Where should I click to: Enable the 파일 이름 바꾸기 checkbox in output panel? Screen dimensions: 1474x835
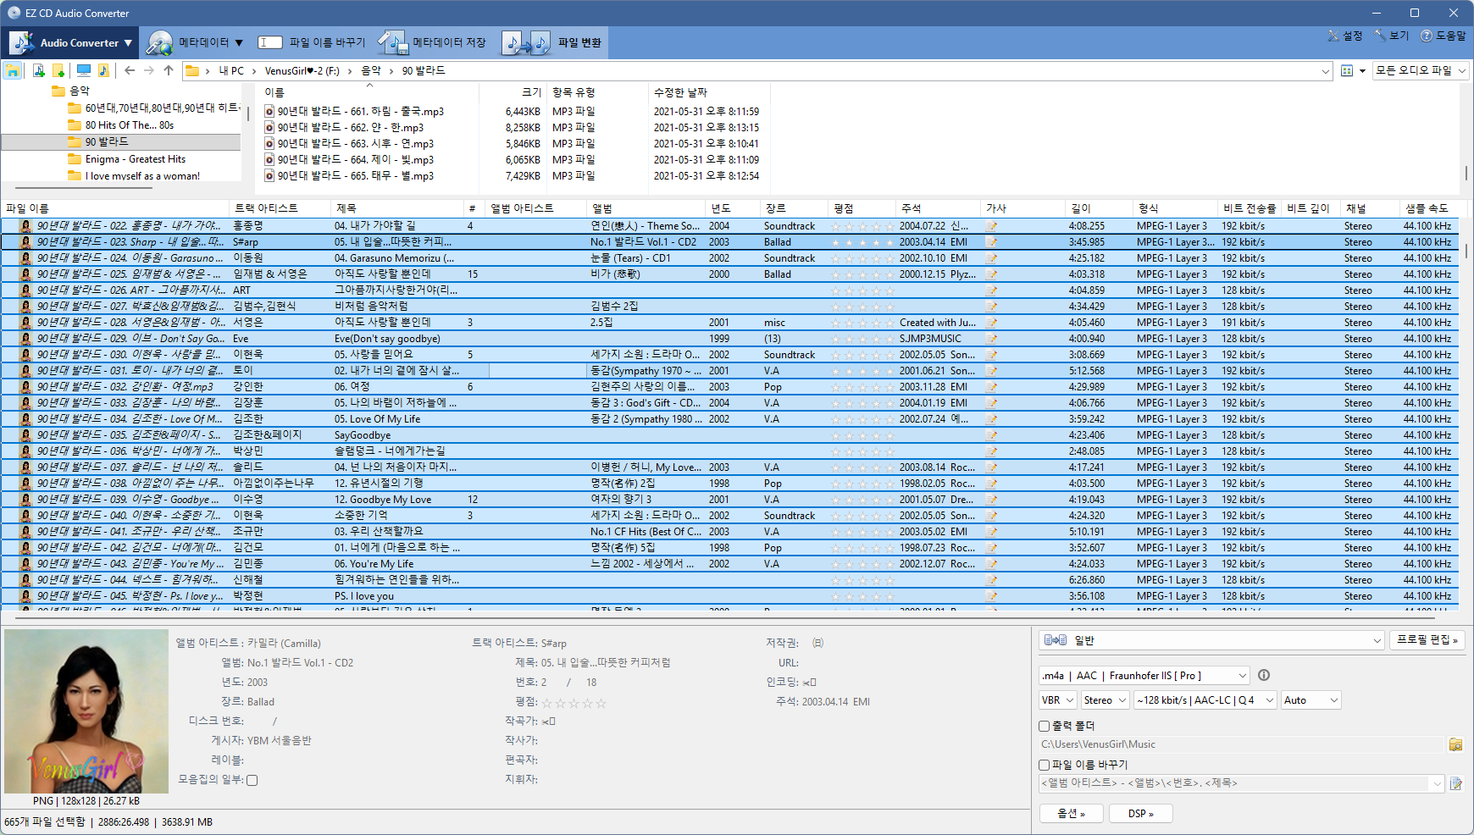pos(1045,766)
